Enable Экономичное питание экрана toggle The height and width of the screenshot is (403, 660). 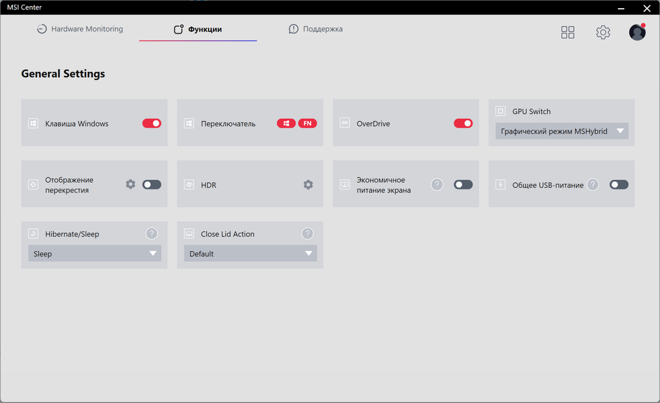(463, 185)
